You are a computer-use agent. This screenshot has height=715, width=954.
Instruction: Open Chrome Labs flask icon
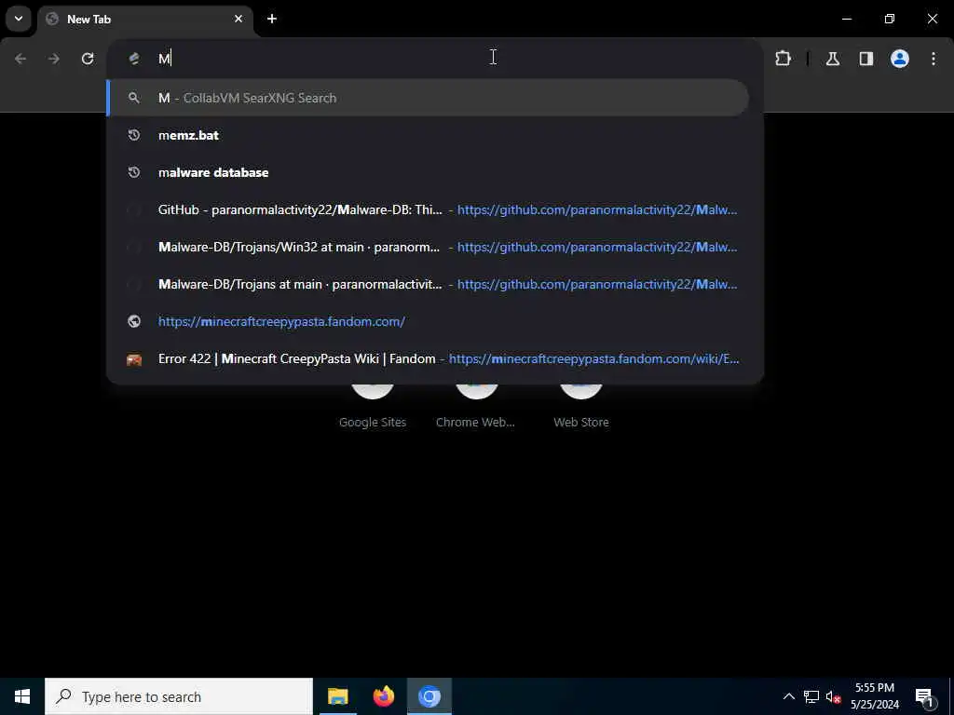point(833,59)
